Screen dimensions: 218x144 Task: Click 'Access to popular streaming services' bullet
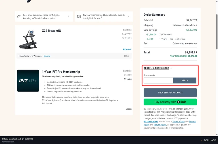(64, 91)
